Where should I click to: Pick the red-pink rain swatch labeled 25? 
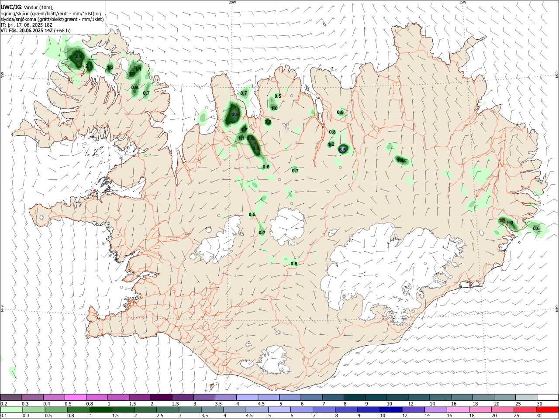(524, 409)
